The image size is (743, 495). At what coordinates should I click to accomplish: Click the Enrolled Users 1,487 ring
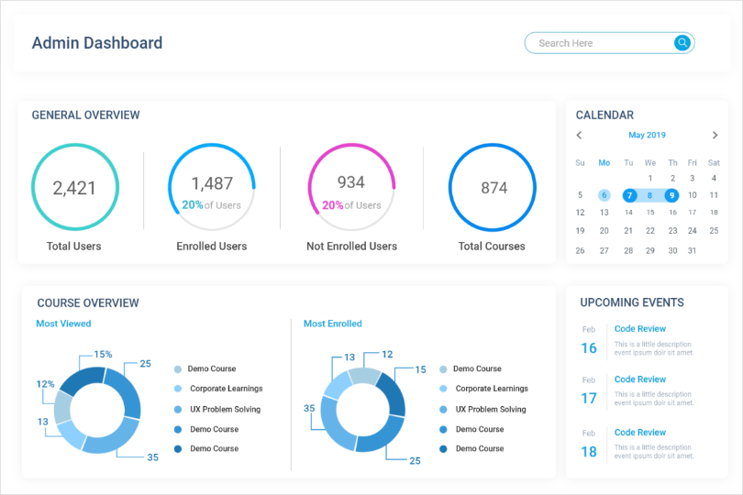211,187
